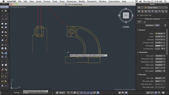Click the Pan hand icon in status bar

click(119, 93)
